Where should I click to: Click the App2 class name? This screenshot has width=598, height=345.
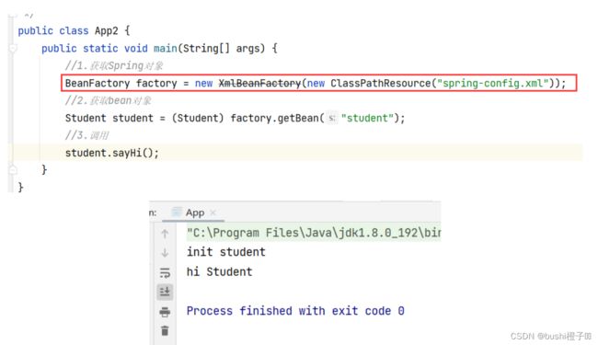tap(107, 31)
